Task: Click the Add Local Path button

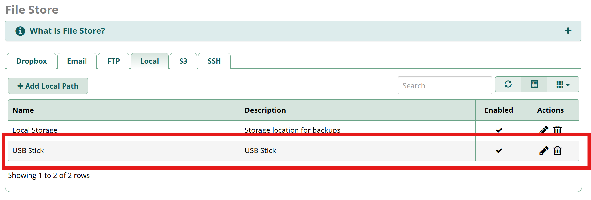Action: click(x=48, y=86)
